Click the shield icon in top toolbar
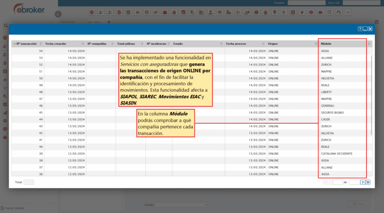 (275, 12)
